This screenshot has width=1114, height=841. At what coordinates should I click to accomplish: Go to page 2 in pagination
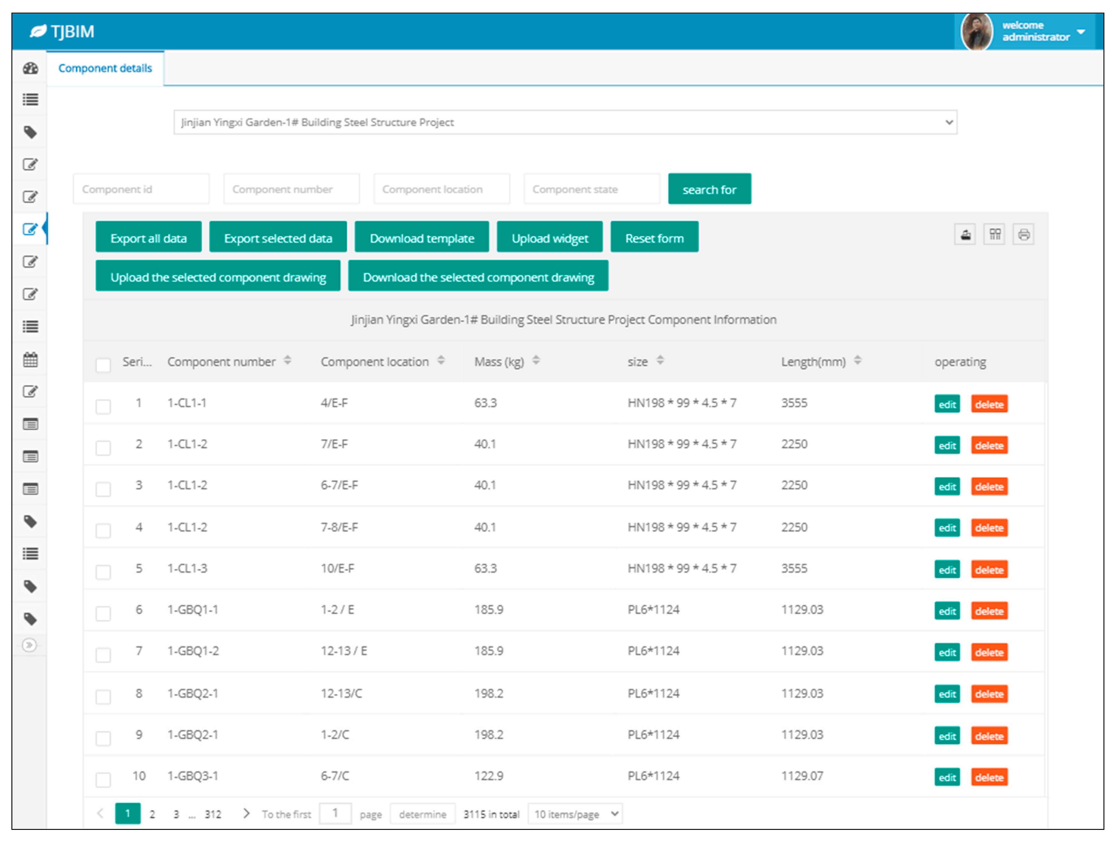tap(152, 814)
